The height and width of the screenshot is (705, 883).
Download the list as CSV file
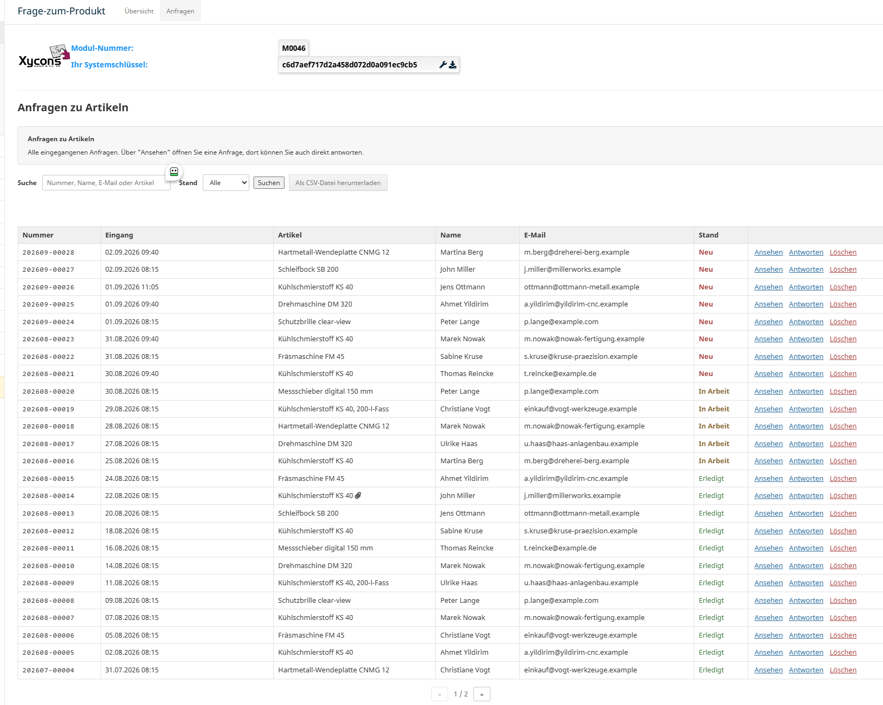click(338, 183)
